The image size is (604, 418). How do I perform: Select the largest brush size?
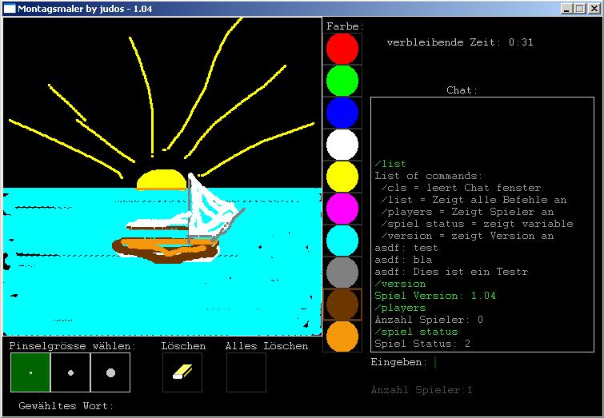(x=110, y=372)
